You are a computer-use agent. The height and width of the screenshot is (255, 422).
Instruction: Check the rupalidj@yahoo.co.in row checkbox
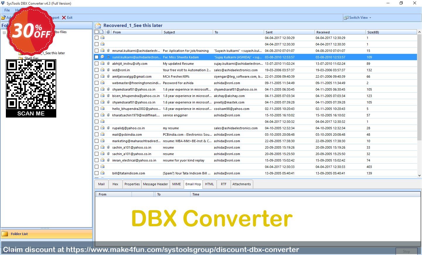(x=96, y=128)
